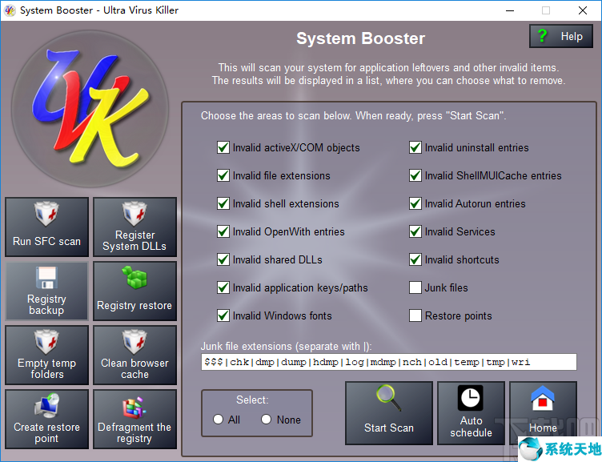Viewport: 602px width, 462px height.
Task: Select the All radio button
Action: pyautogui.click(x=218, y=420)
